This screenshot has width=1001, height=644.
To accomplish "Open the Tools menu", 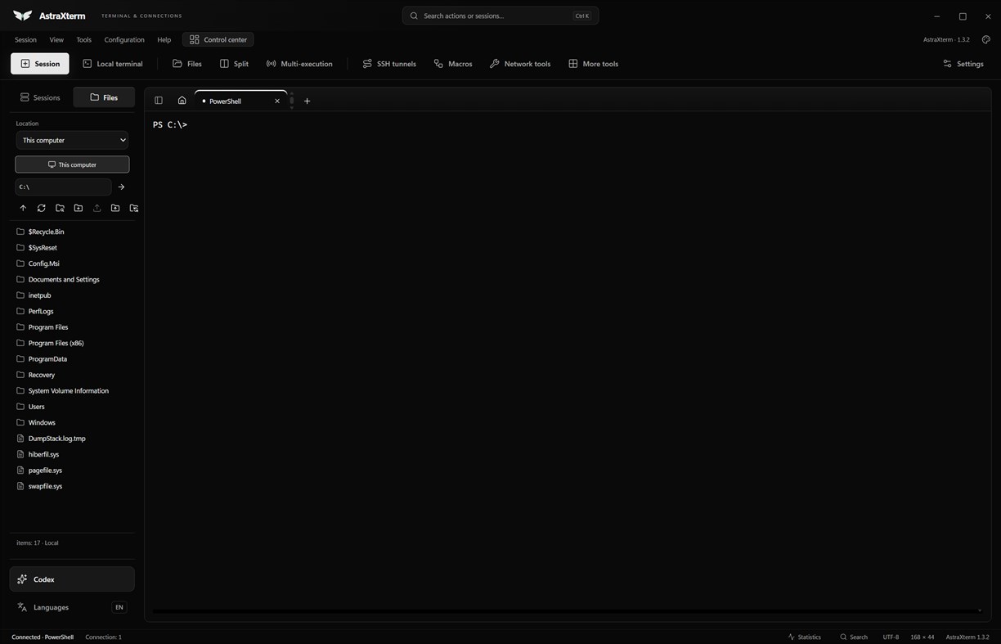I will [83, 39].
